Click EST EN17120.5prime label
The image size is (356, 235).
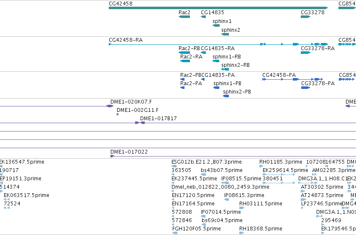[x=193, y=195]
